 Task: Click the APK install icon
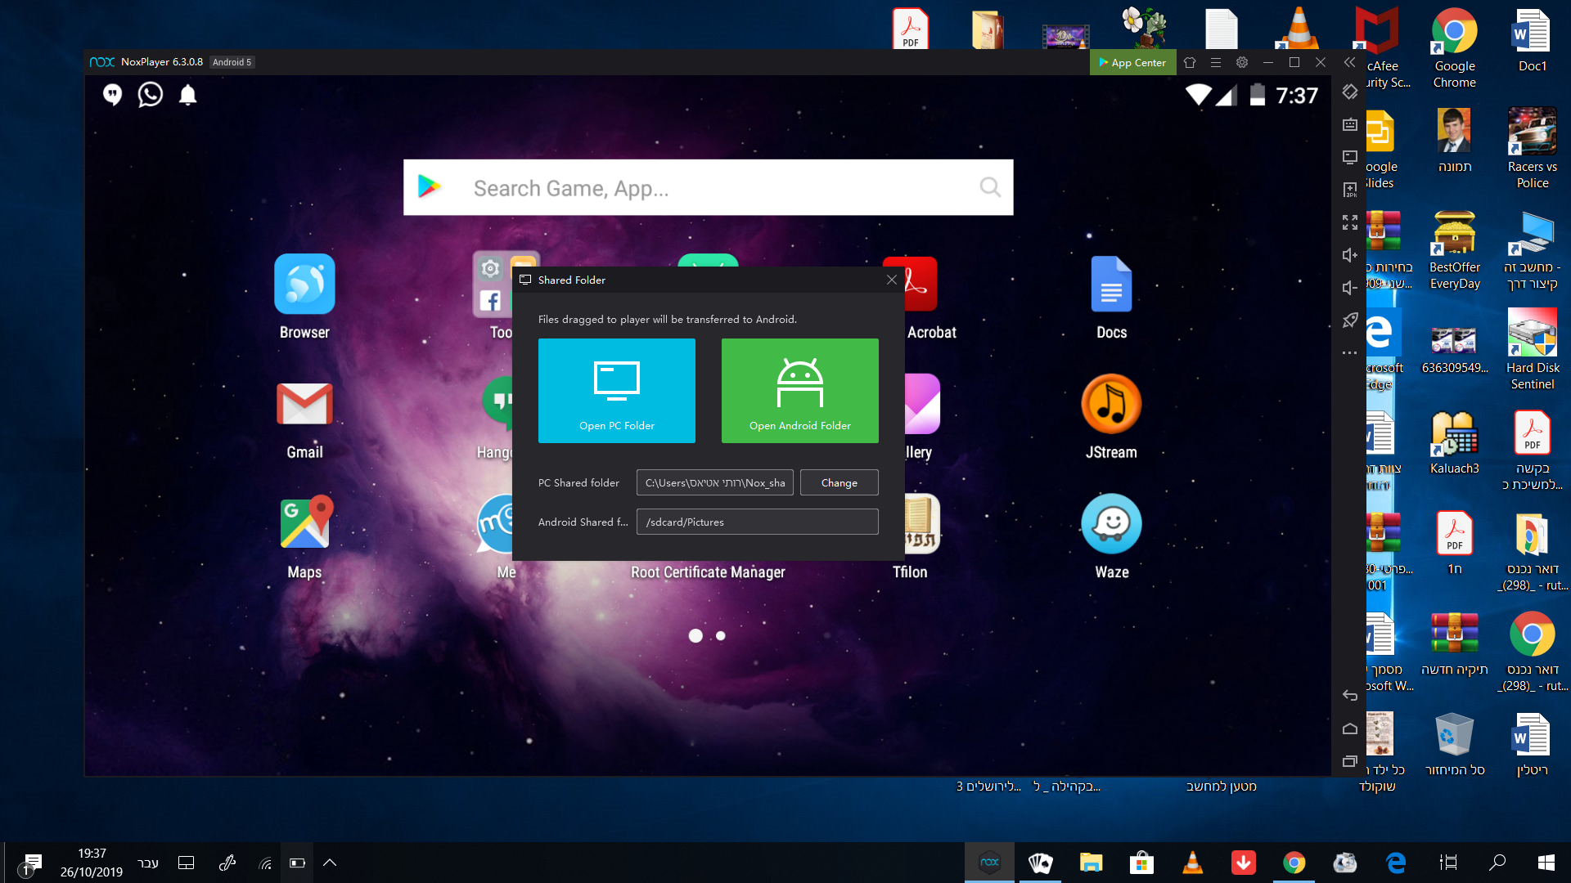[1350, 190]
